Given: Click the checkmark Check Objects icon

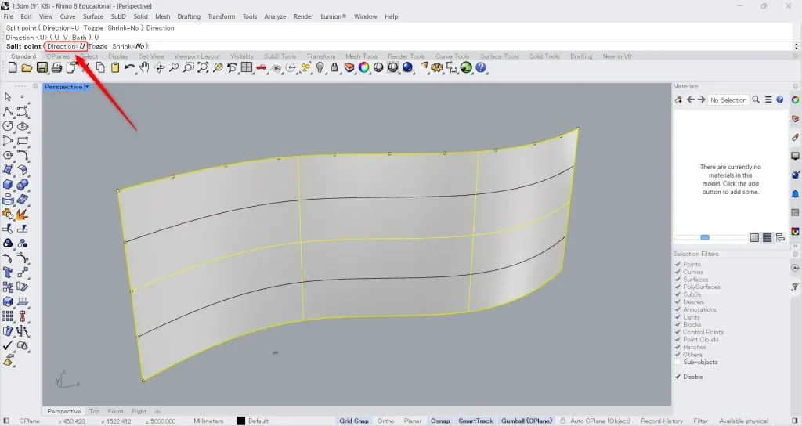Looking at the screenshot, I should tap(8, 345).
